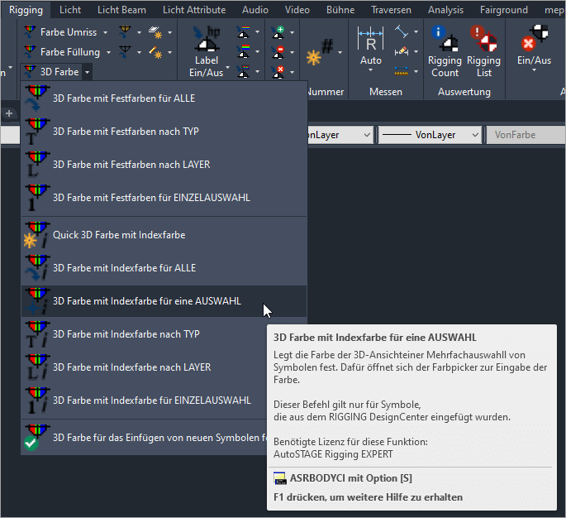The image size is (566, 518).
Task: Click the bottom label color icon next to Label Ein/Aus
Action: click(x=244, y=72)
